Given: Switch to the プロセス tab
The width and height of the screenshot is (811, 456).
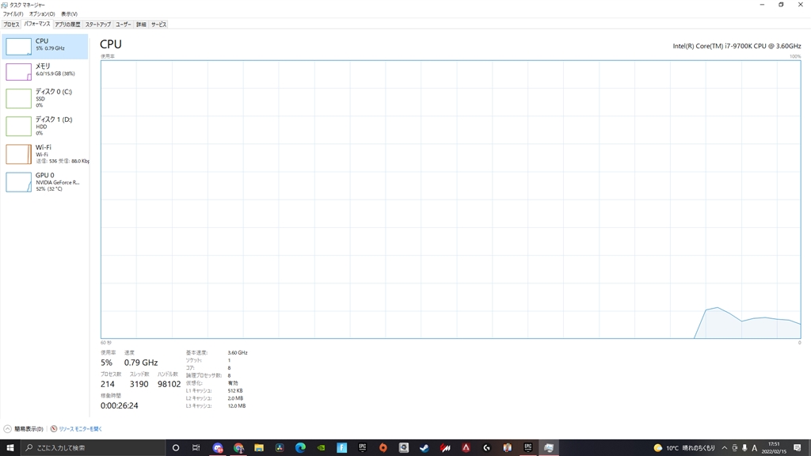Looking at the screenshot, I should click(11, 25).
